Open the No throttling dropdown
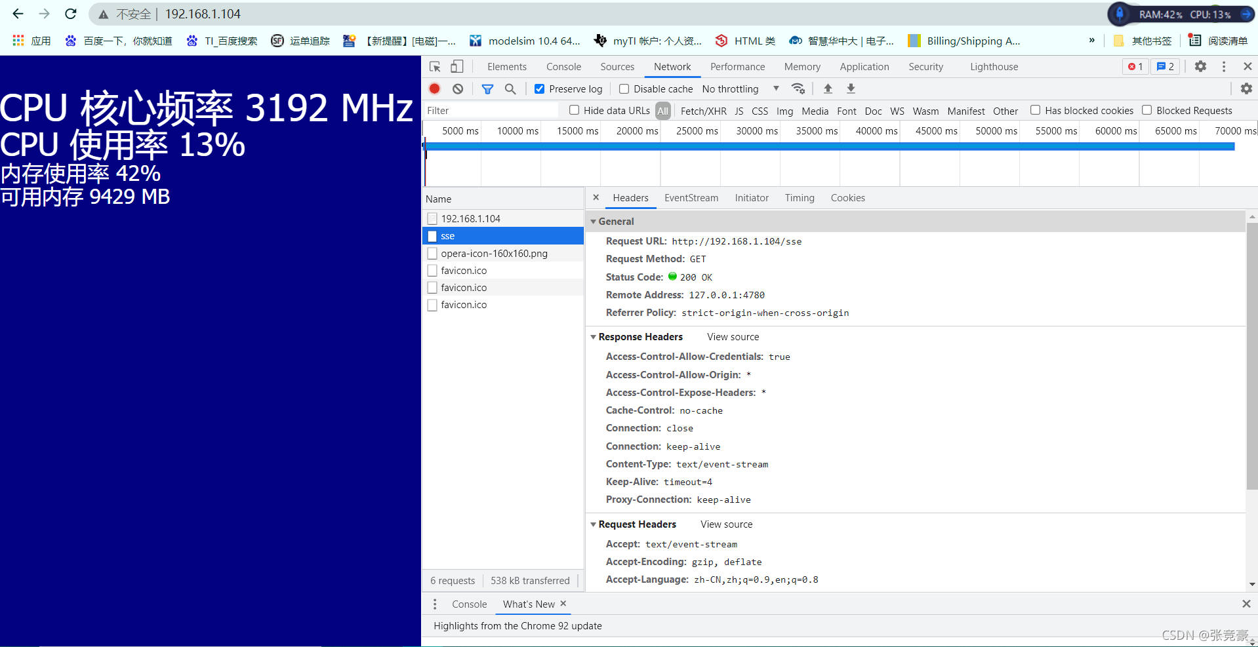The width and height of the screenshot is (1258, 647). [x=741, y=88]
